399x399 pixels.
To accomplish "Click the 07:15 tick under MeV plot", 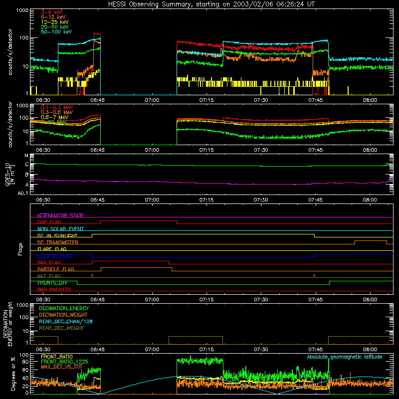I will tap(206, 150).
